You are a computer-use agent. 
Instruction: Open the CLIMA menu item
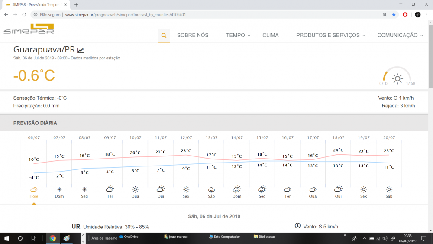tap(271, 35)
